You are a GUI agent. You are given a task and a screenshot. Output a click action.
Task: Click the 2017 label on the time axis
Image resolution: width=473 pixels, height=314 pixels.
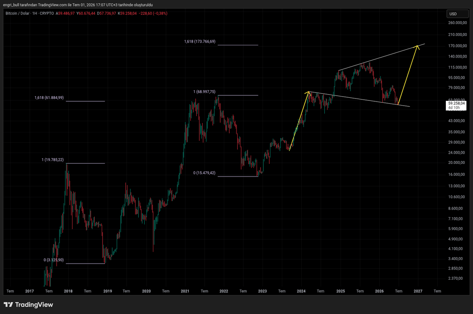29,291
